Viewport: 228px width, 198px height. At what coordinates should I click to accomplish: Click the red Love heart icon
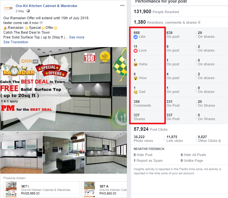(135, 51)
